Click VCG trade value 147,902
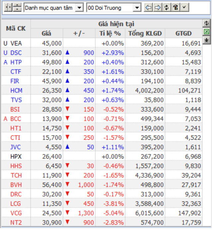This screenshot has height=230, width=215. pos(189,213)
